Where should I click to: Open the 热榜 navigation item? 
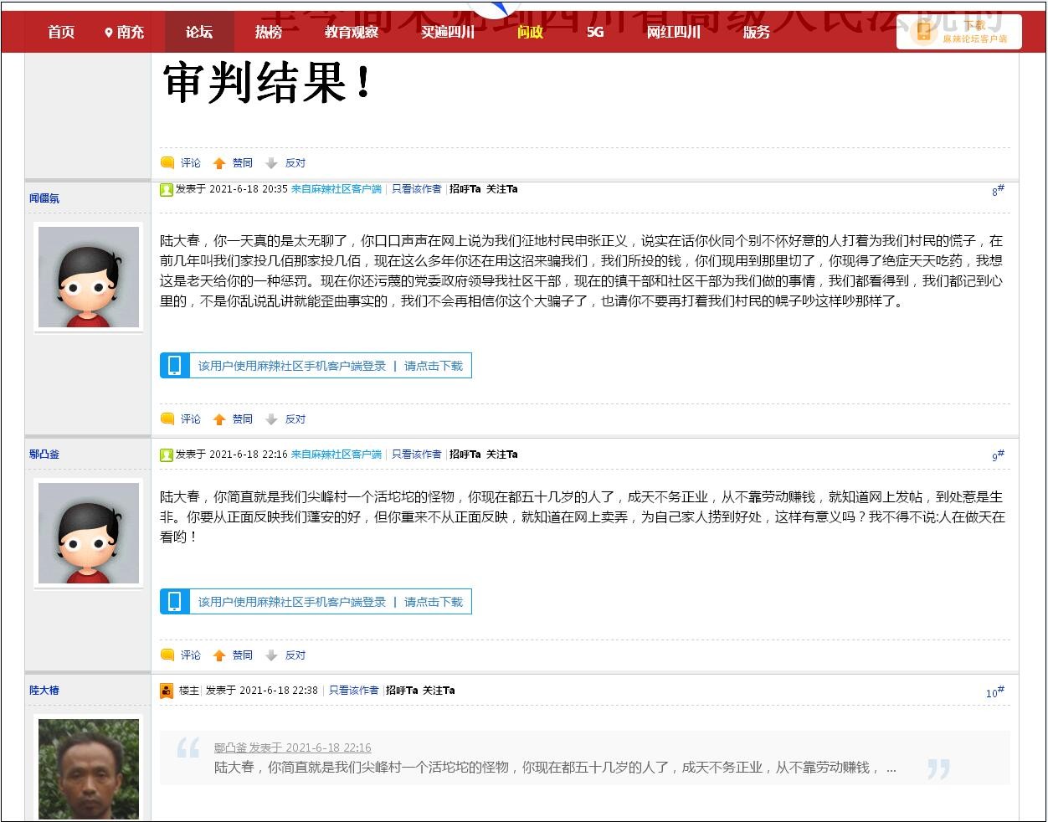click(x=269, y=33)
